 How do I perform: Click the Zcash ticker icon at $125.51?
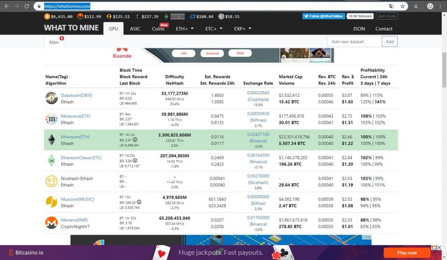click(x=109, y=17)
